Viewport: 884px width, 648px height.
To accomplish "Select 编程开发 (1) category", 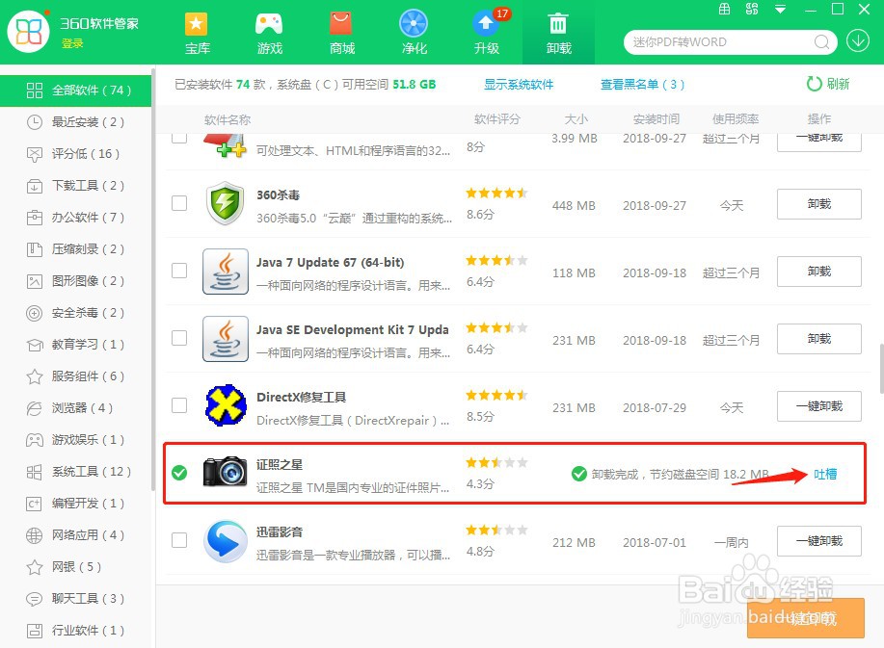I will coord(75,504).
